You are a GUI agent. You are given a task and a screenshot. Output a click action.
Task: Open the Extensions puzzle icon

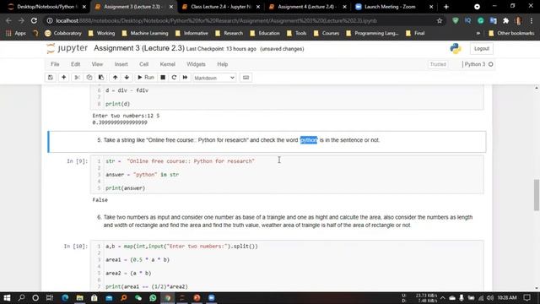pos(505,20)
